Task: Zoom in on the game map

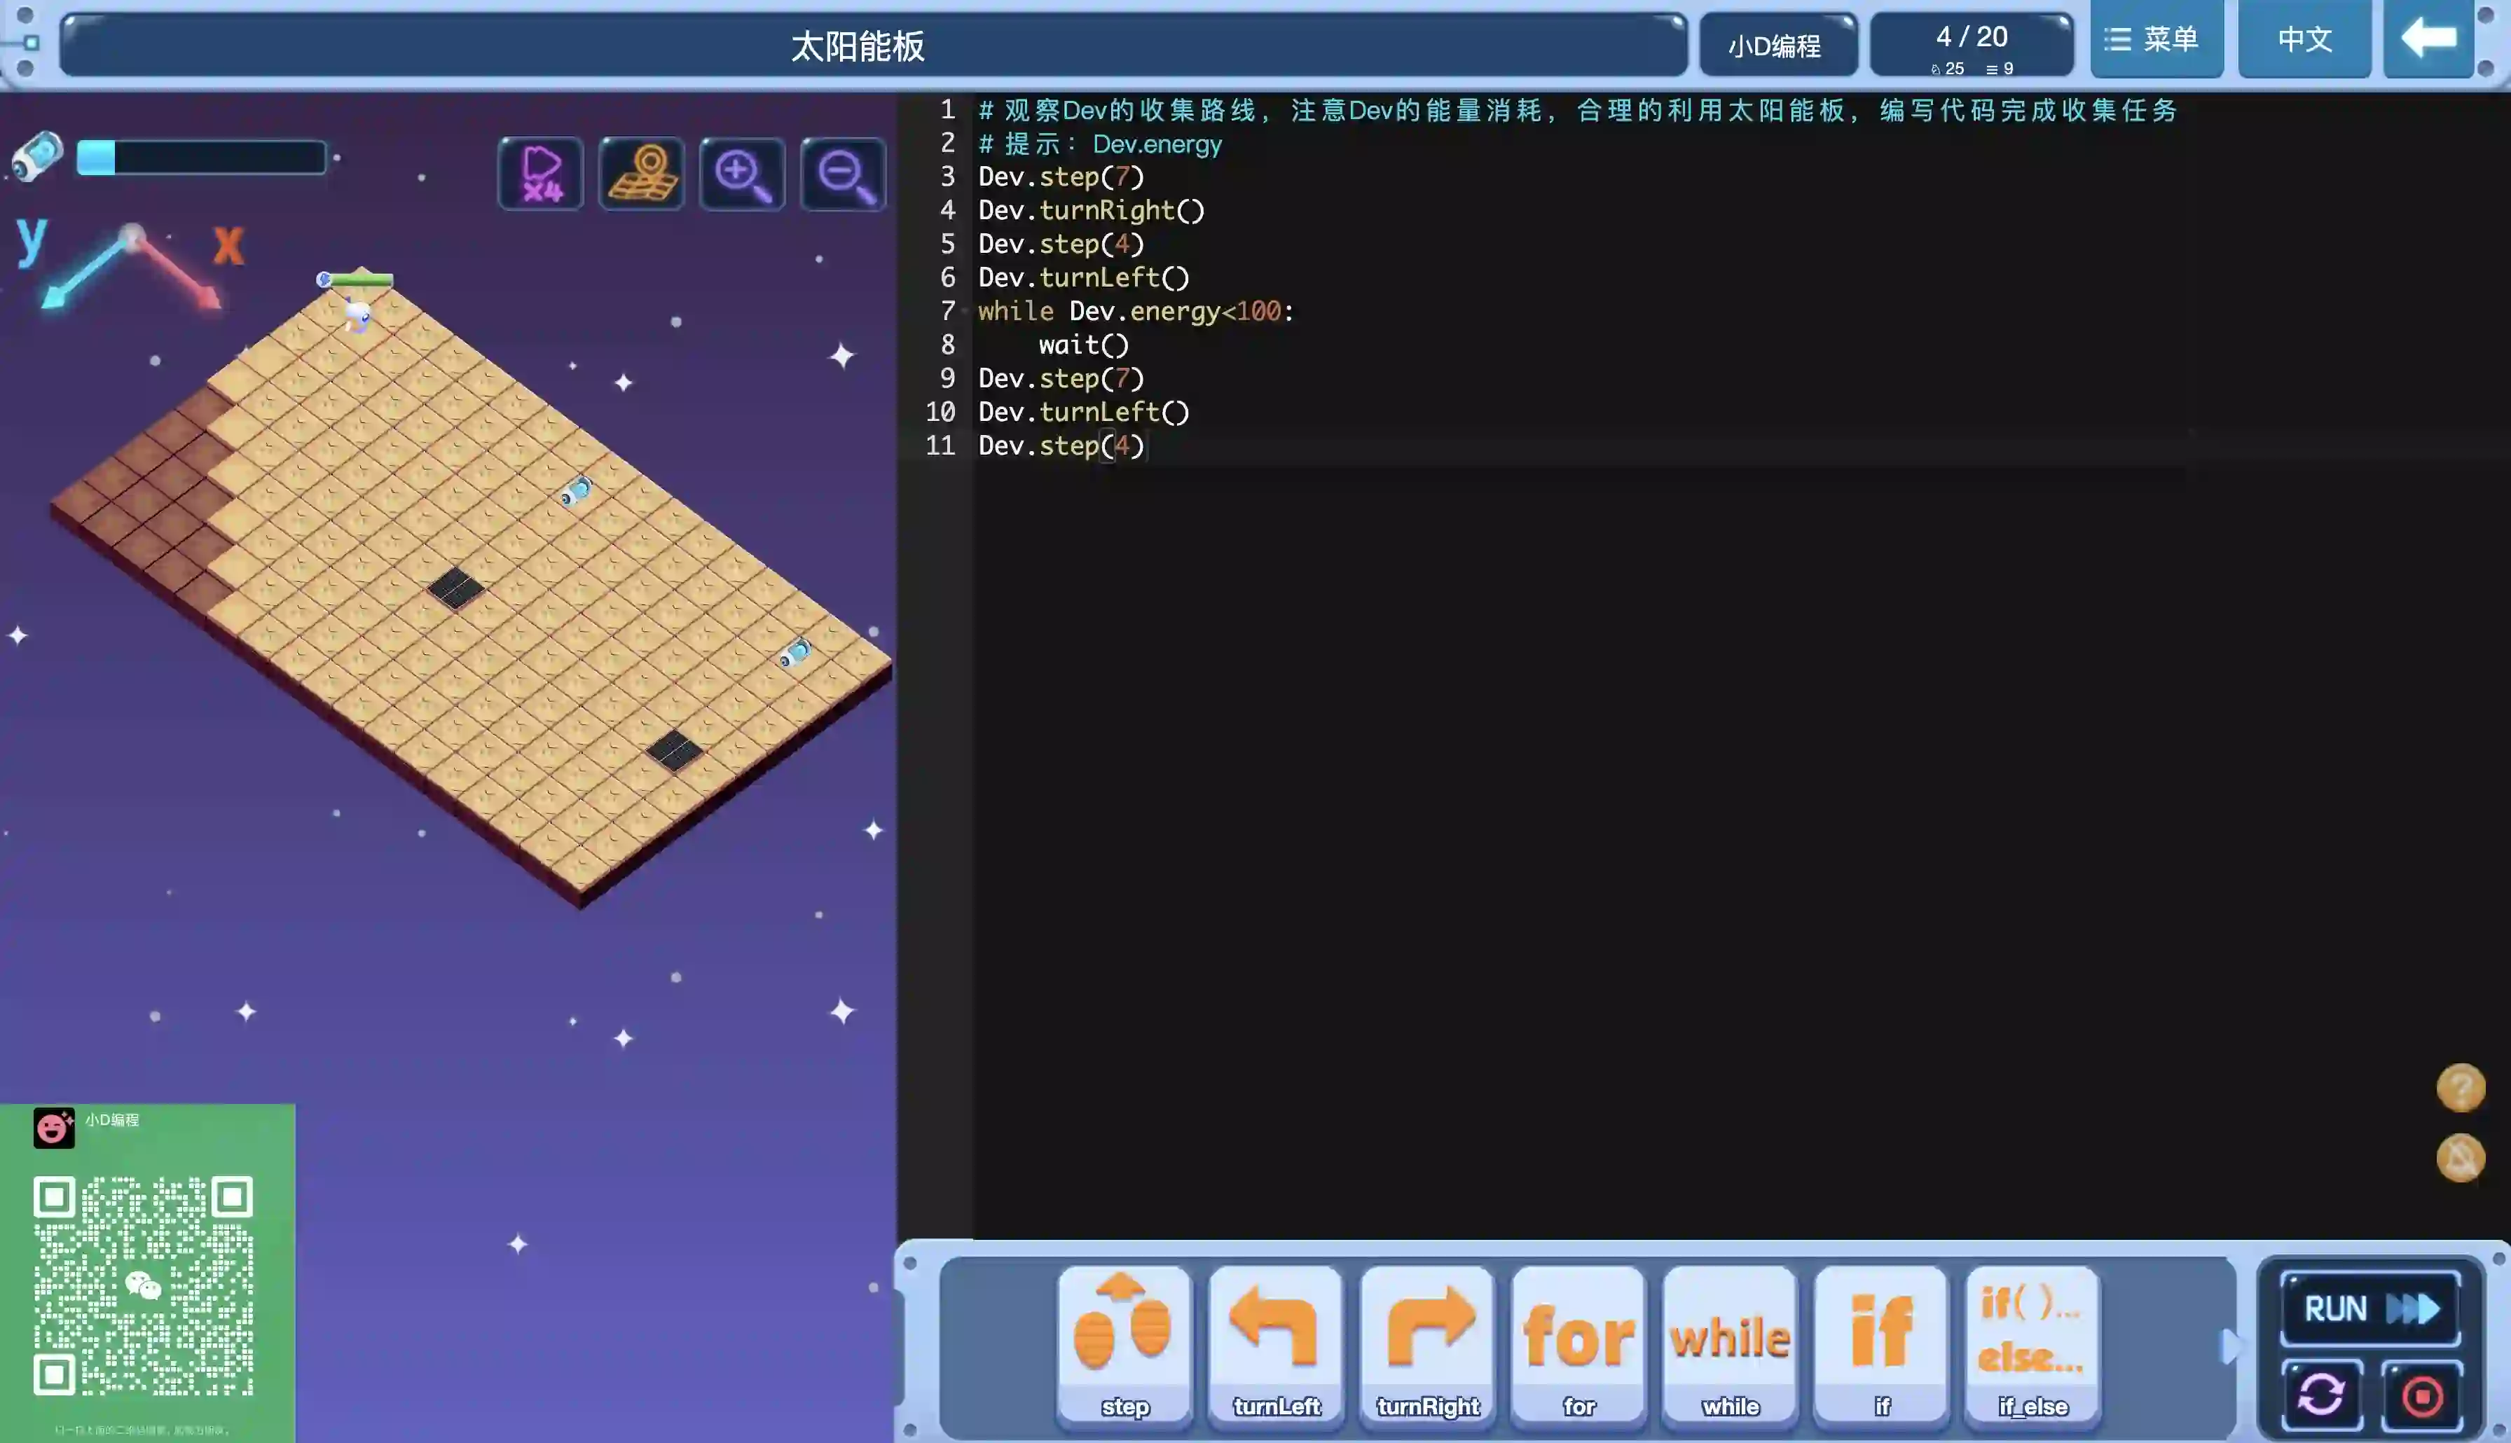Action: (x=742, y=174)
